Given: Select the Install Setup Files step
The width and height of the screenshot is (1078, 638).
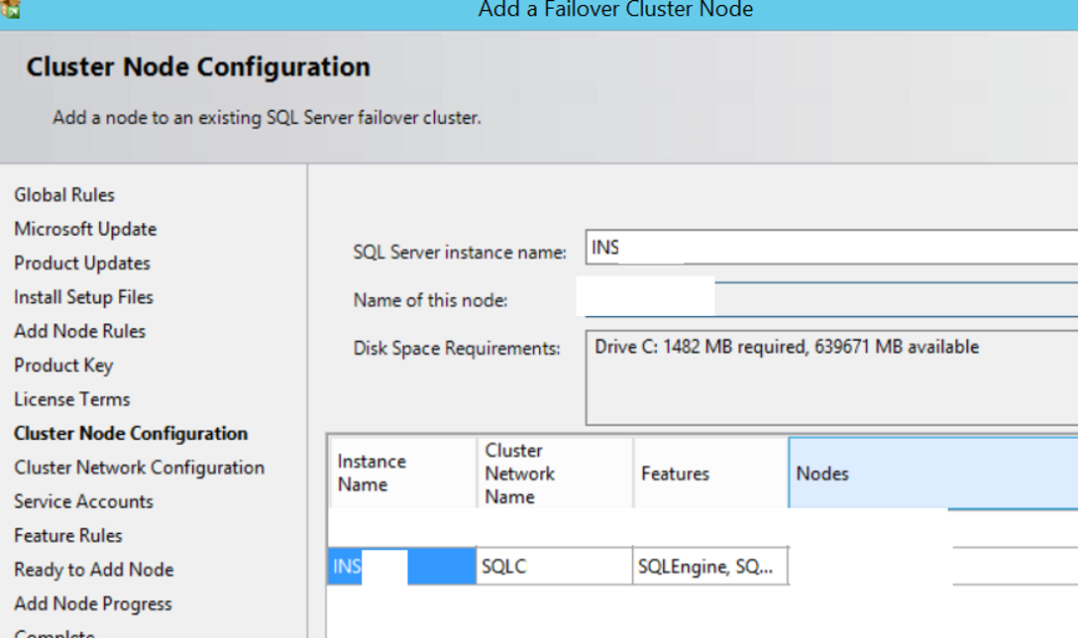Looking at the screenshot, I should (83, 297).
